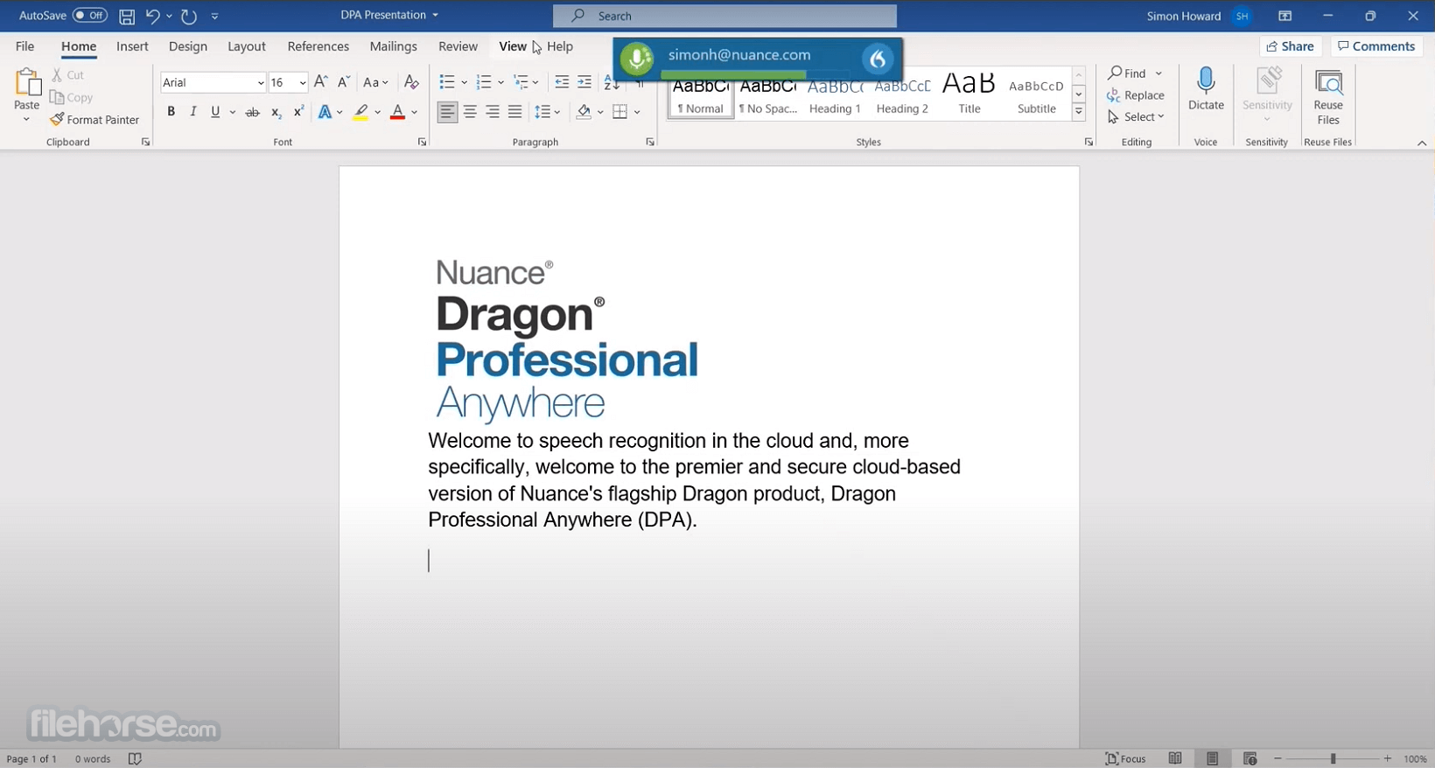
Task: Switch to the Insert tab
Action: point(132,46)
